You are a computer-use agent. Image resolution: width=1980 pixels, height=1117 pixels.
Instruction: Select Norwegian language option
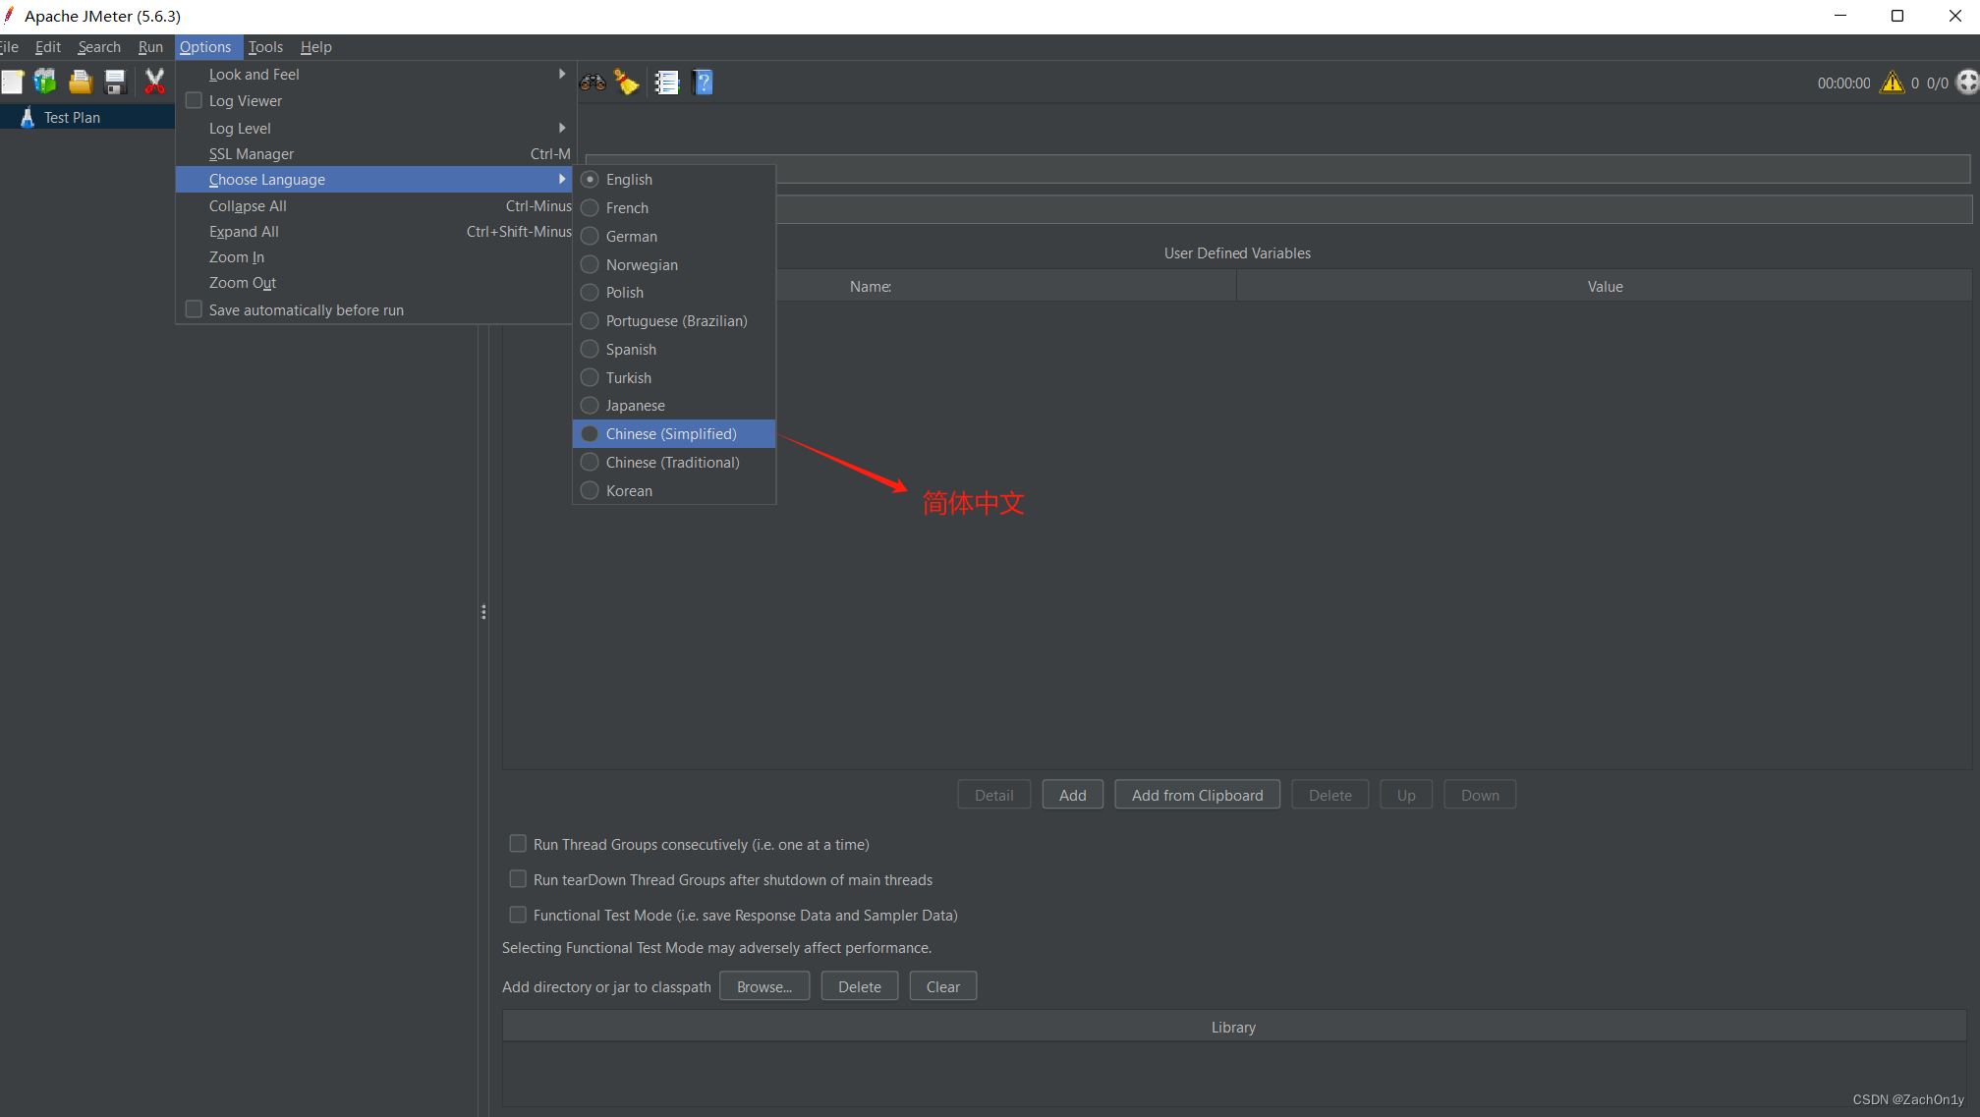[674, 264]
